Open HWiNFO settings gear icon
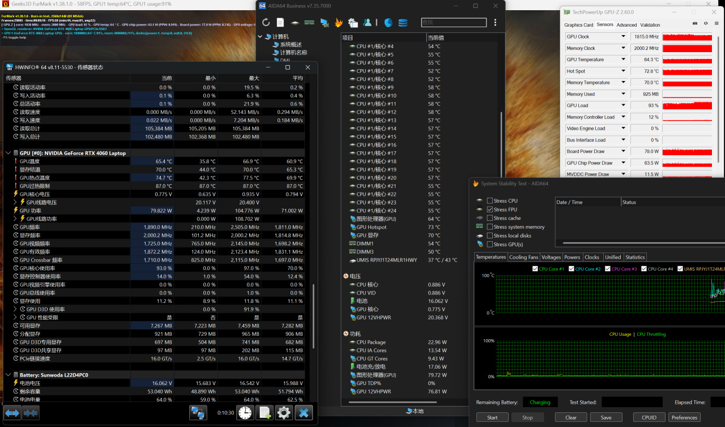This screenshot has height=427, width=725. pyautogui.click(x=284, y=413)
